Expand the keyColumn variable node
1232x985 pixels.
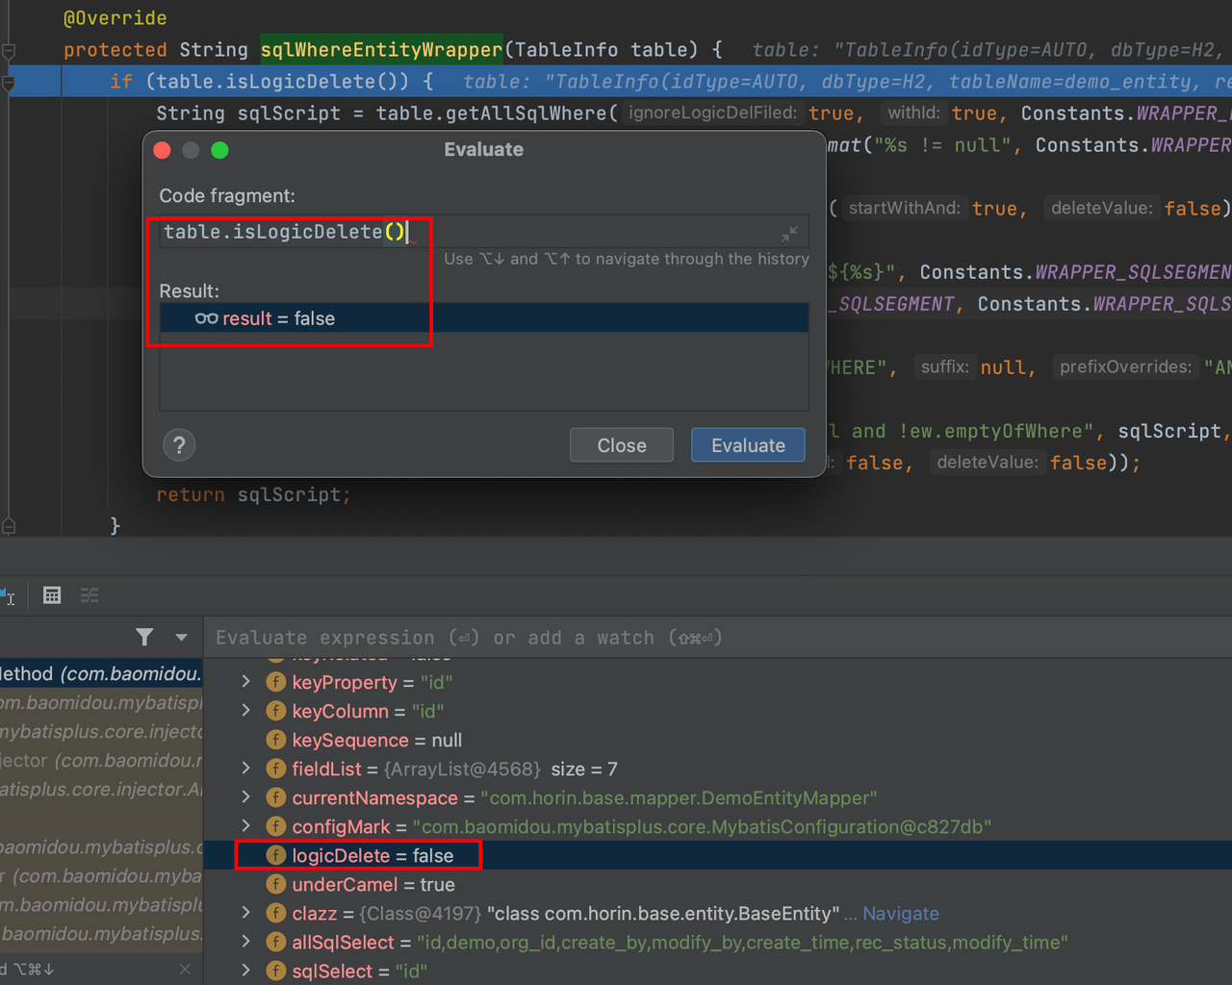(x=246, y=711)
